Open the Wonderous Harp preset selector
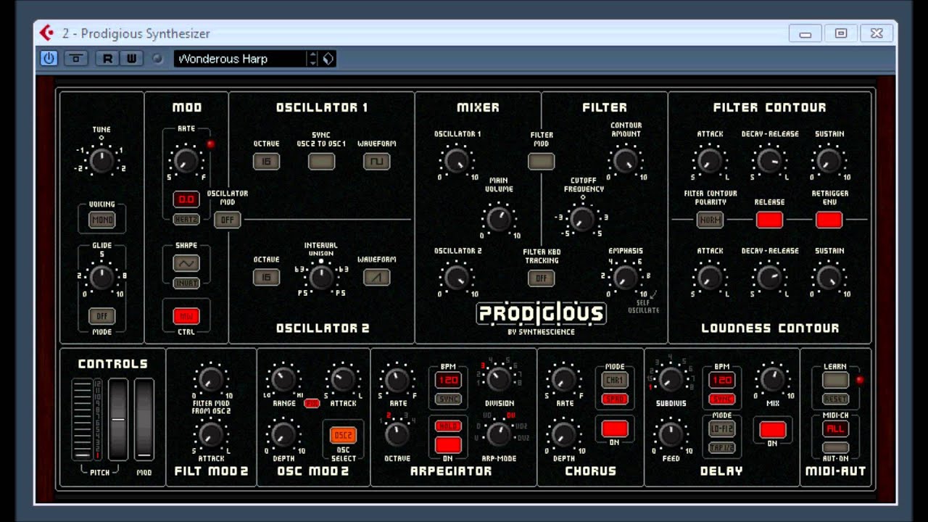Viewport: 928px width, 522px height. click(x=239, y=59)
